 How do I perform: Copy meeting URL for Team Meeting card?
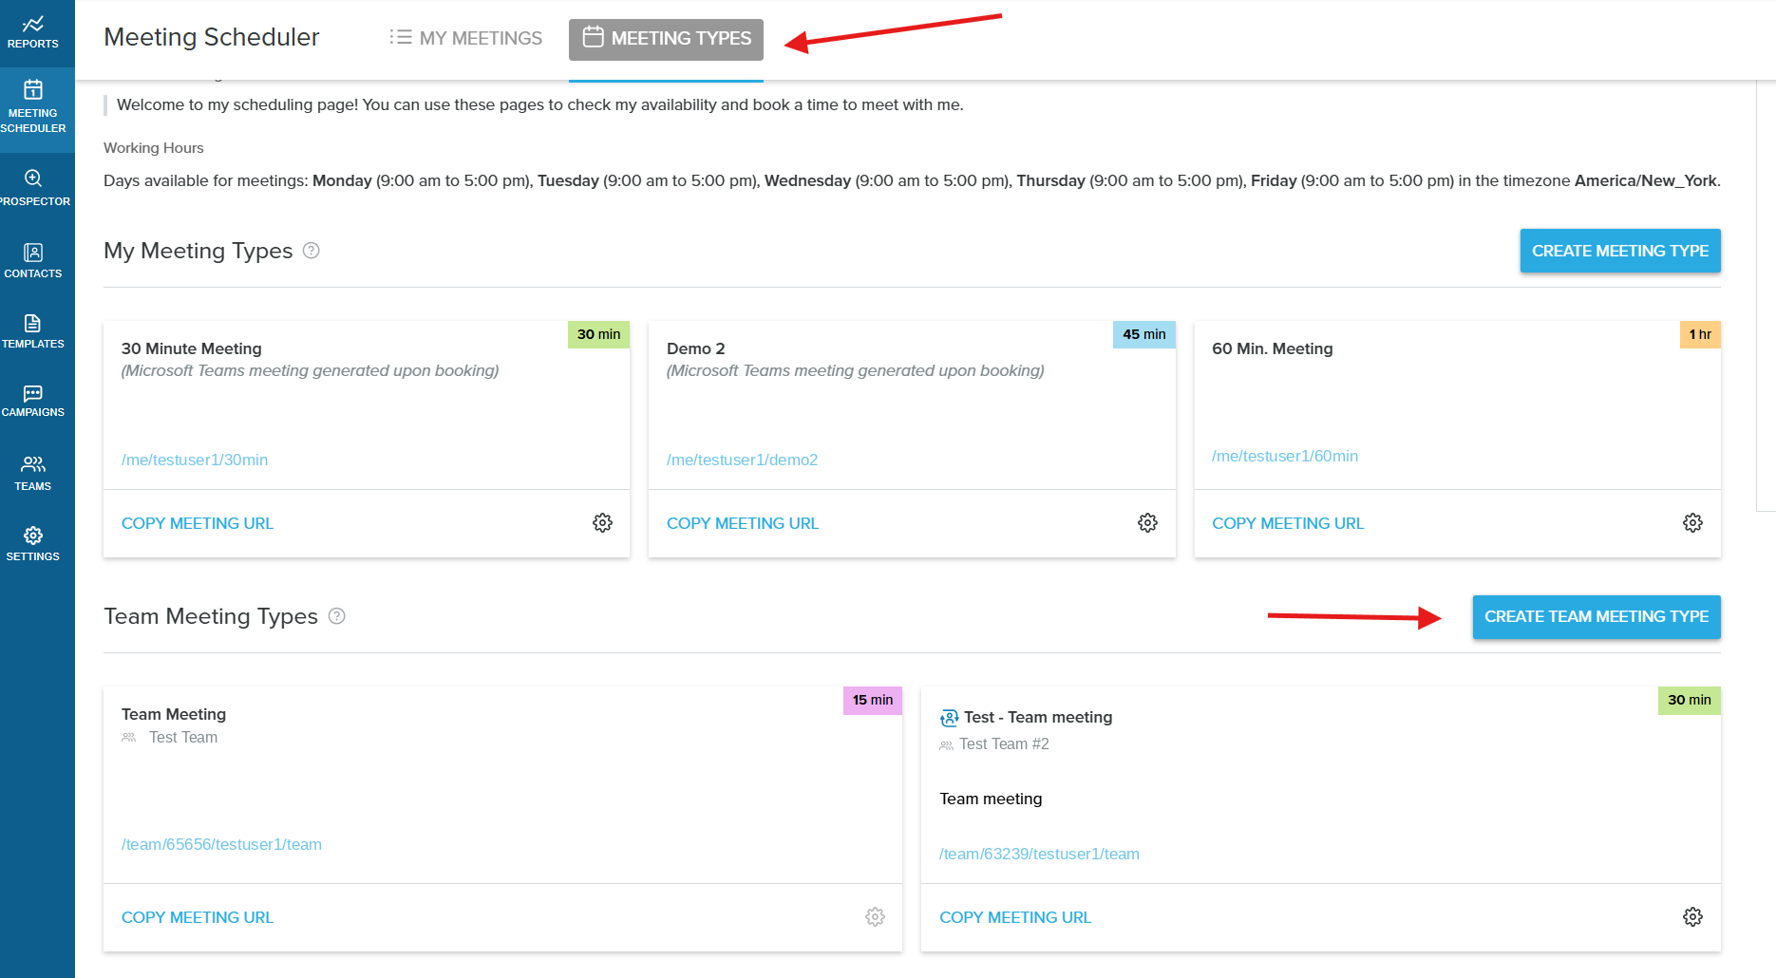(198, 918)
